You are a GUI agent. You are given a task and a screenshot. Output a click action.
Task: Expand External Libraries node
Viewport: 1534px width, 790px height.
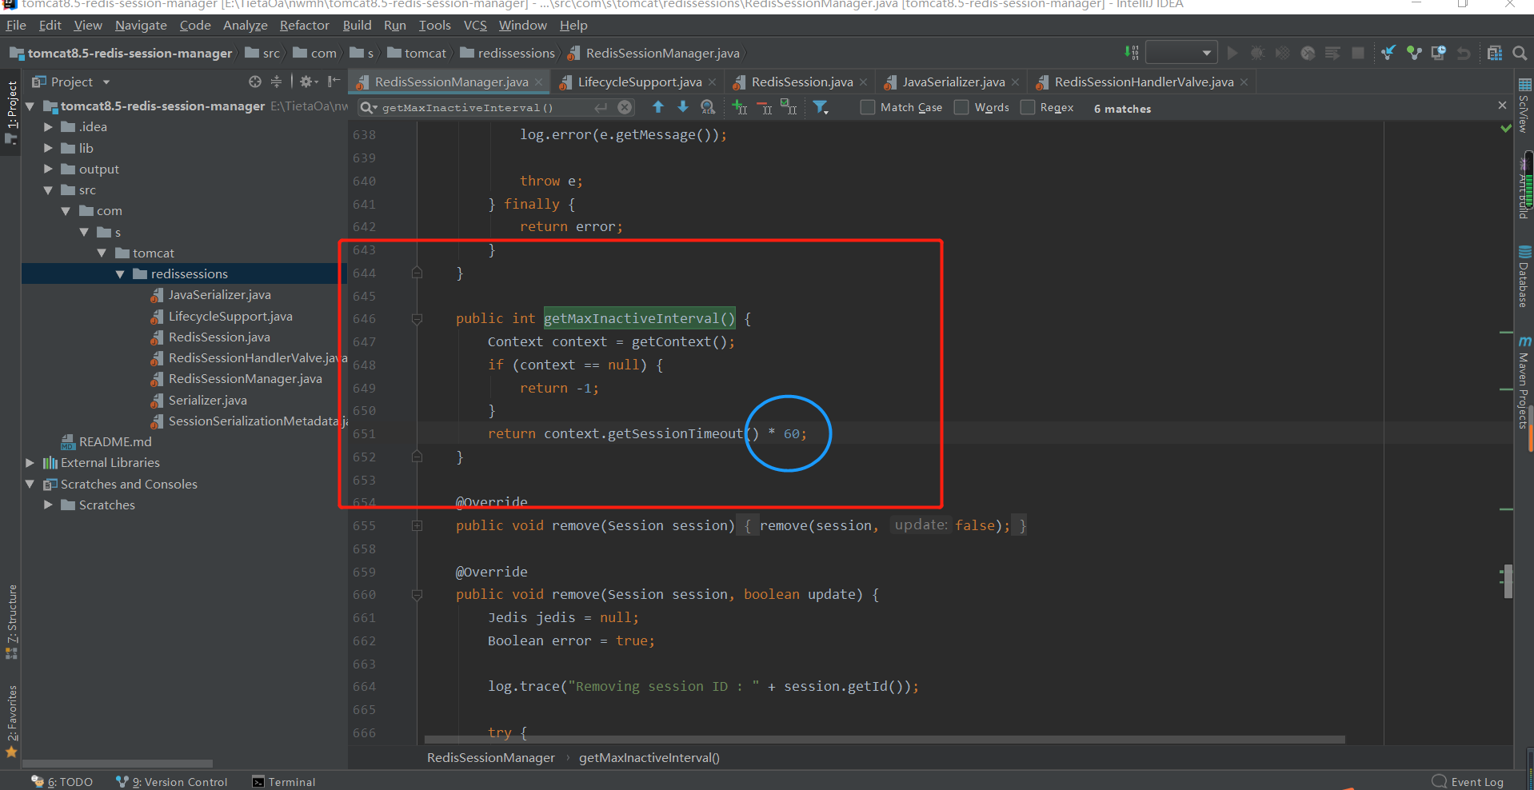(30, 462)
